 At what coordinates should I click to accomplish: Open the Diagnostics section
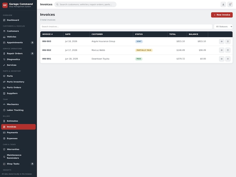point(18,59)
